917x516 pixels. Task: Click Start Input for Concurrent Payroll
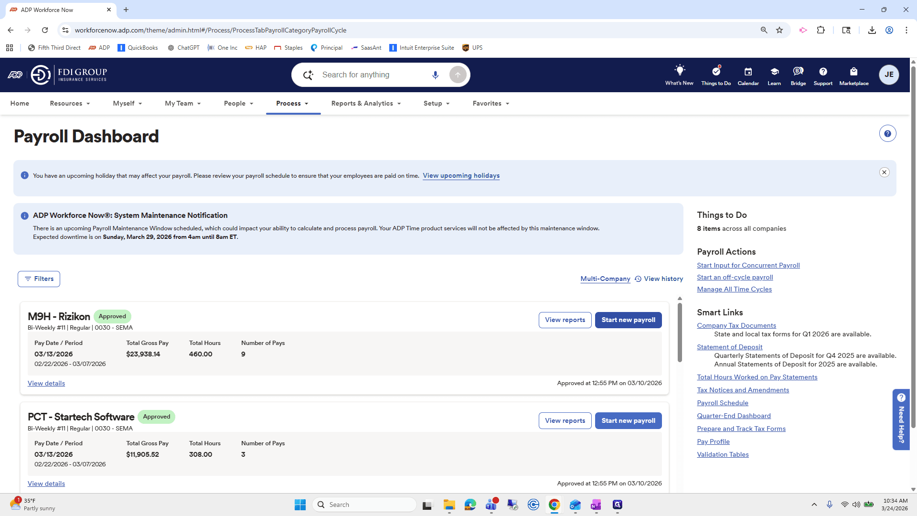click(748, 266)
